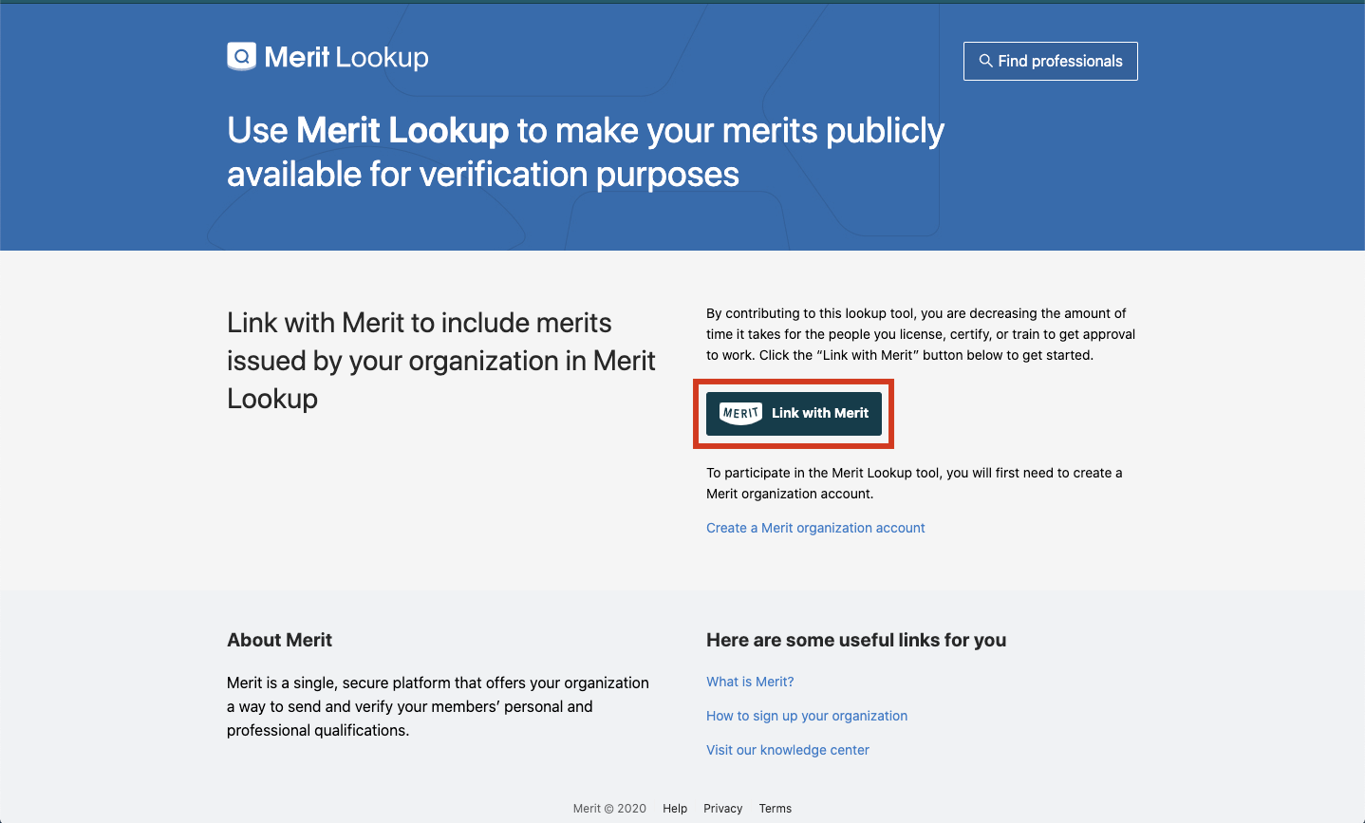Click the 'Here are some useful links' heading
The width and height of the screenshot is (1365, 823).
tap(856, 640)
